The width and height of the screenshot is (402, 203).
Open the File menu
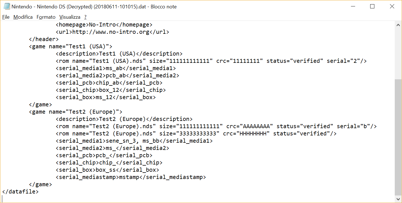[6, 17]
